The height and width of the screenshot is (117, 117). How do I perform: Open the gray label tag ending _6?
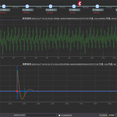pos(98,10)
